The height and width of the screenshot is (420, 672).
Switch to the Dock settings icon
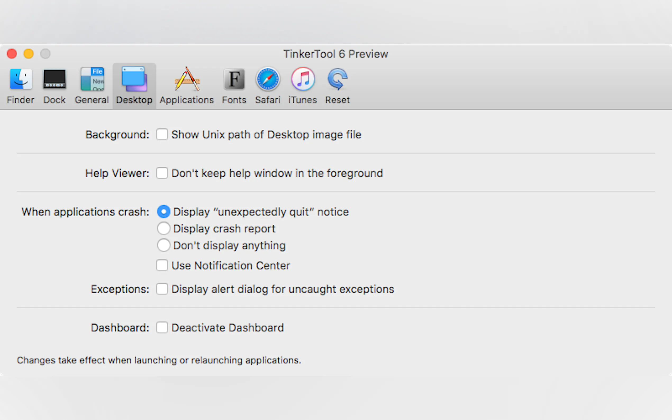(x=55, y=80)
